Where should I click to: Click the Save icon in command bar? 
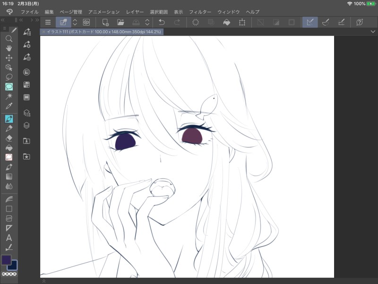136,22
